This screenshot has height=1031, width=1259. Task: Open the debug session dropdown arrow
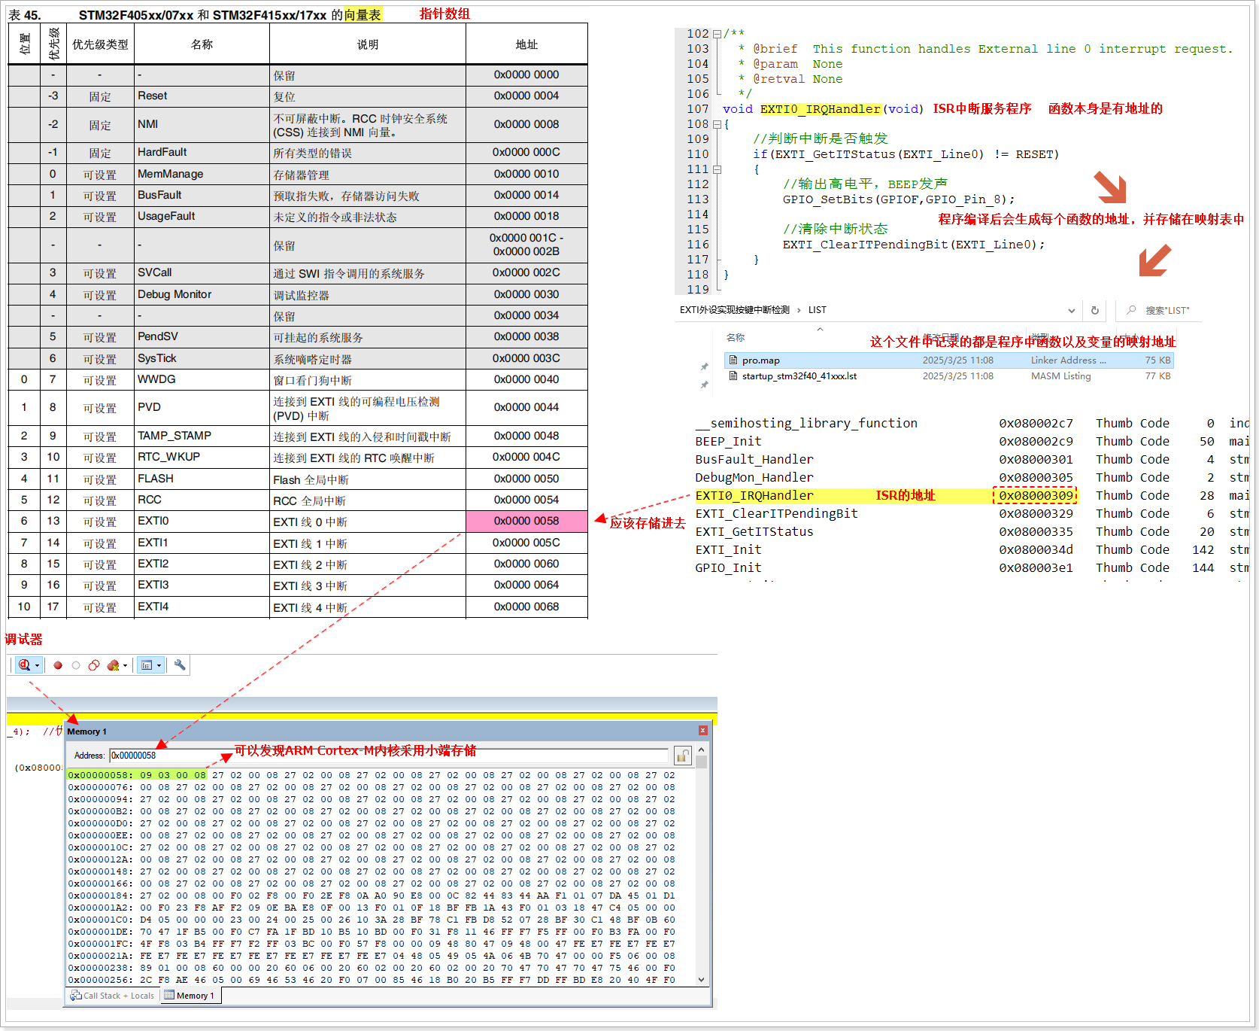click(37, 666)
